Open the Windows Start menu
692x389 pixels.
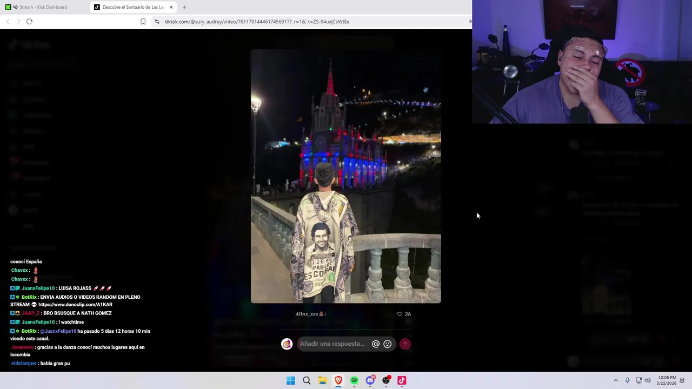(x=291, y=380)
